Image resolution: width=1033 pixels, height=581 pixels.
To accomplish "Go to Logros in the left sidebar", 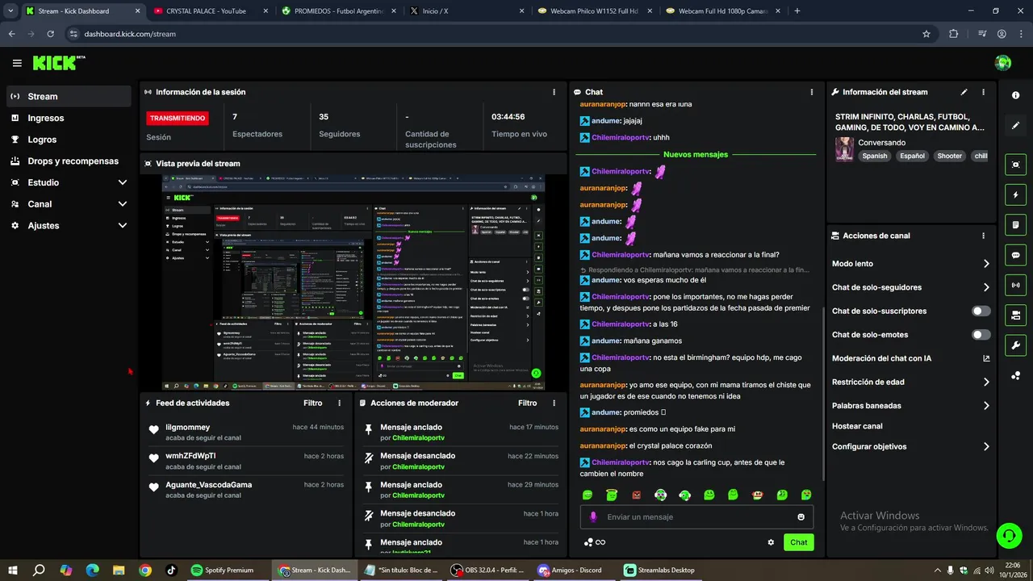I will [x=69, y=140].
